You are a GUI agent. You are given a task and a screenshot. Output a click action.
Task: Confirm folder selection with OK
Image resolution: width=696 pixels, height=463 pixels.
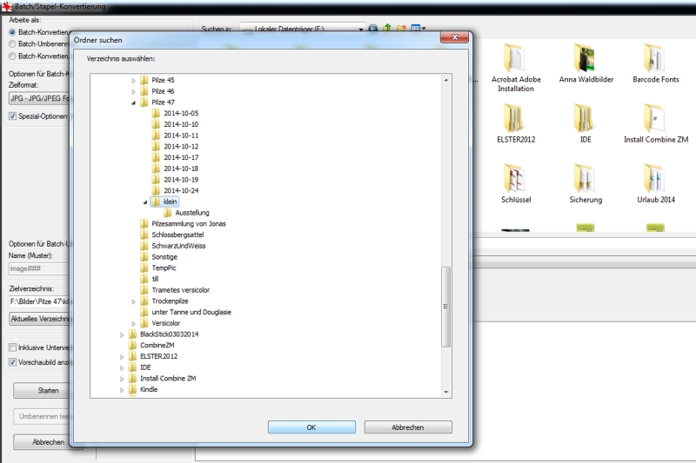311,427
